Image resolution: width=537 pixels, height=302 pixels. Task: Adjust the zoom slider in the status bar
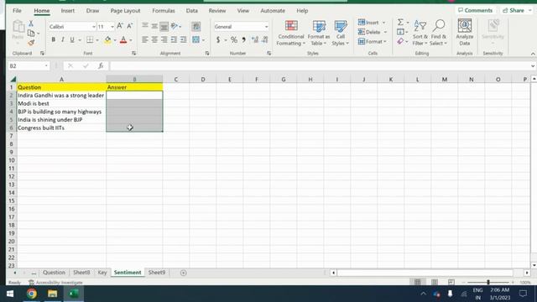click(488, 282)
